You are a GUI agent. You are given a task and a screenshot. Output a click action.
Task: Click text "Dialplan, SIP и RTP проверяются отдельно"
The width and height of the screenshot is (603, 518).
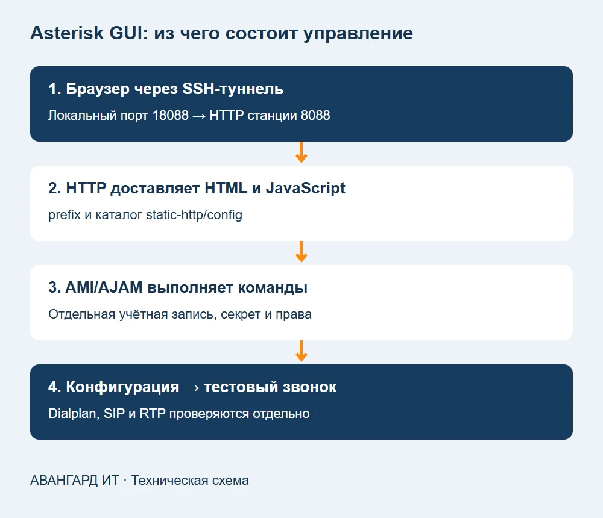[179, 413]
